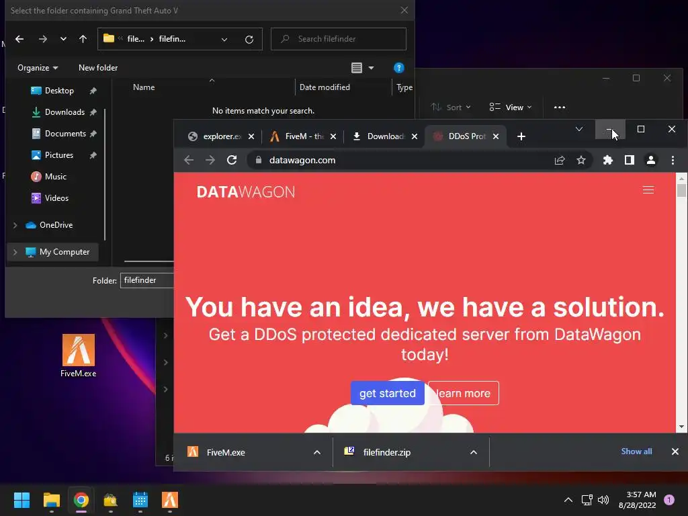The height and width of the screenshot is (516, 688).
Task: Select Videos in the navigation pane
Action: click(x=56, y=198)
